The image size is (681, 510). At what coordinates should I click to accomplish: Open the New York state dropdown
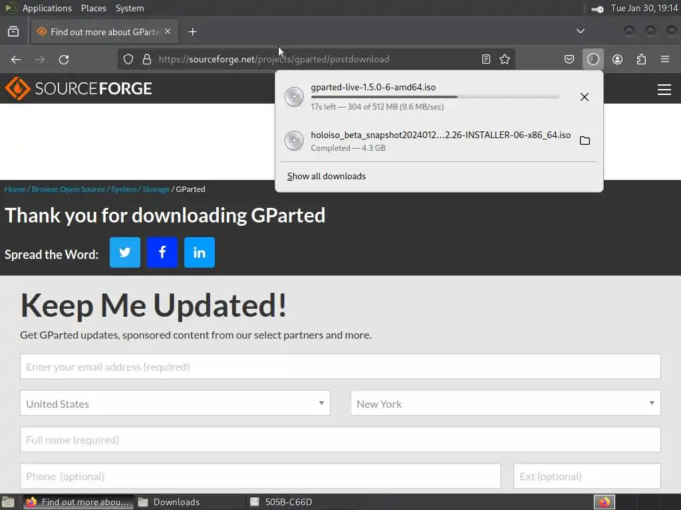tap(506, 403)
